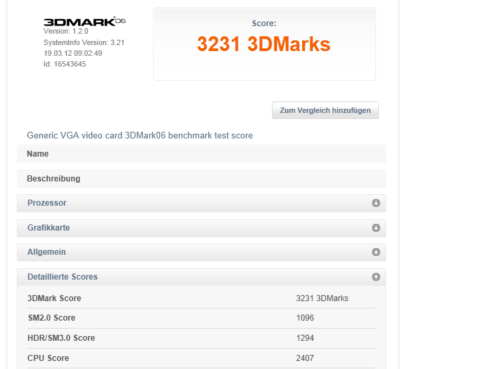Click the 3231 3DMarks table value
This screenshot has width=499, height=369.
click(322, 298)
